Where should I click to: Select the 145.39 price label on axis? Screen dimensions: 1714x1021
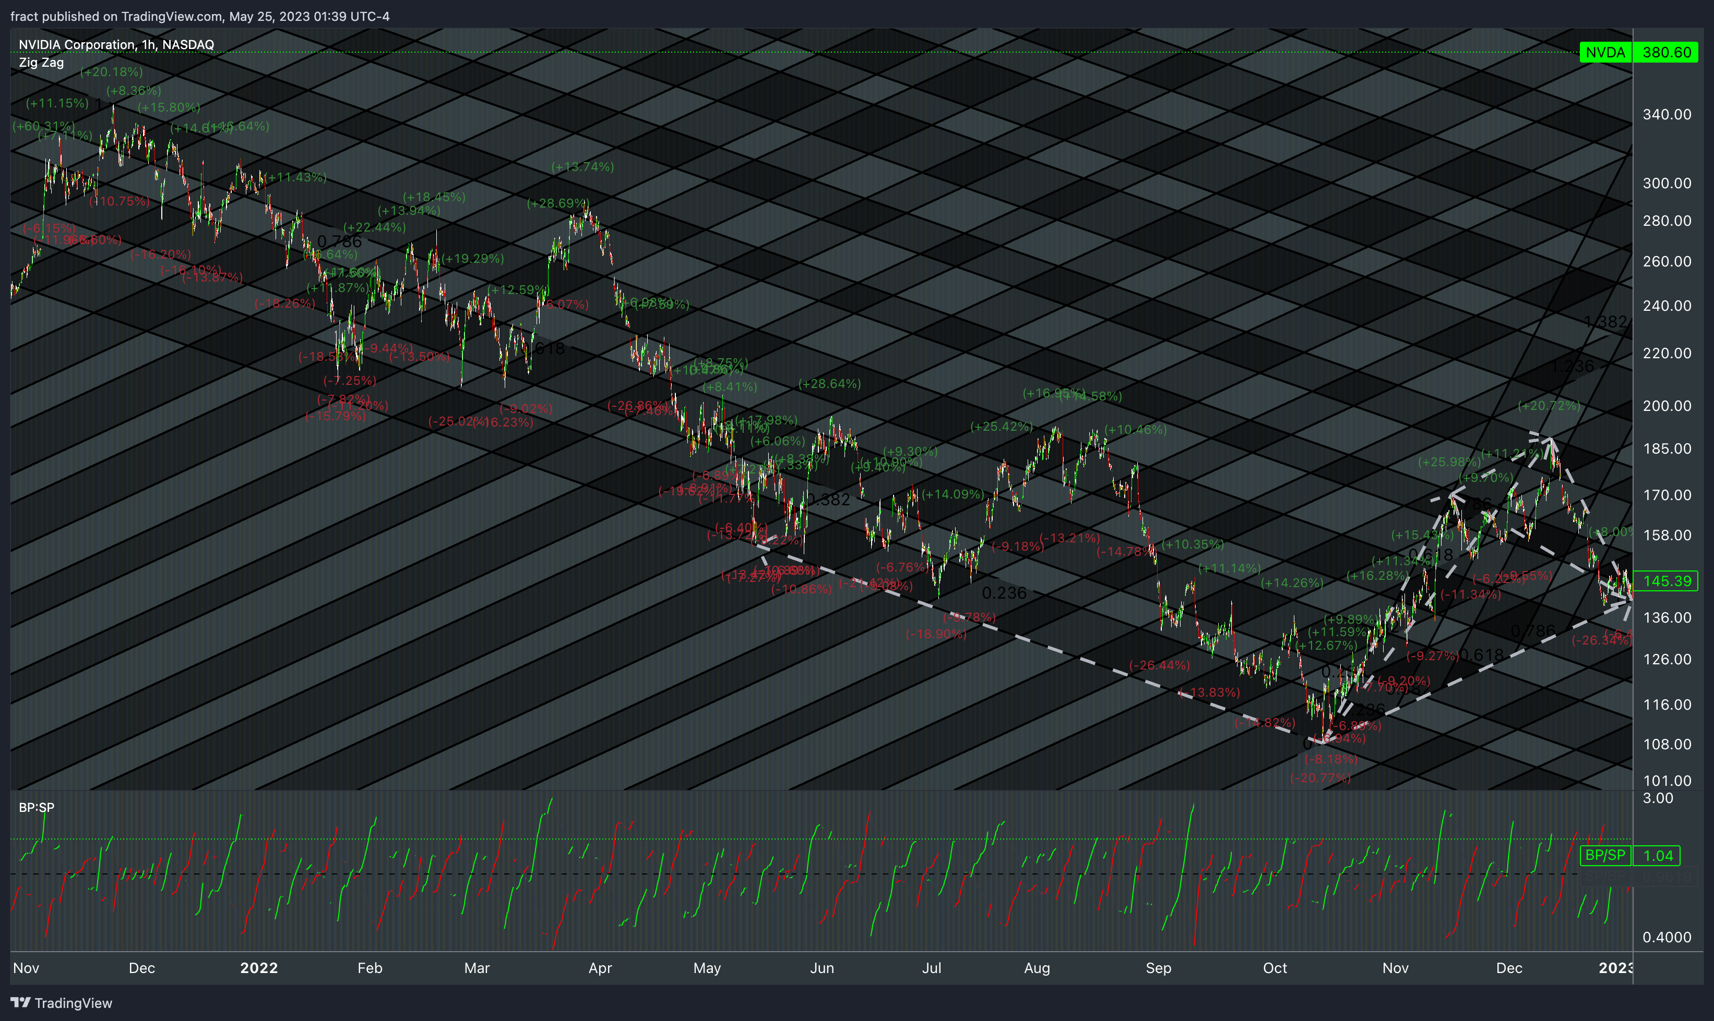(x=1667, y=581)
